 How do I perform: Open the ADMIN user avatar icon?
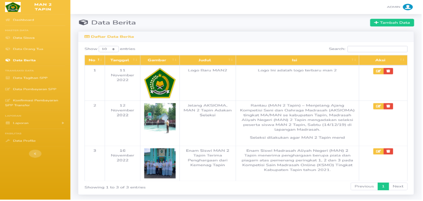[408, 7]
